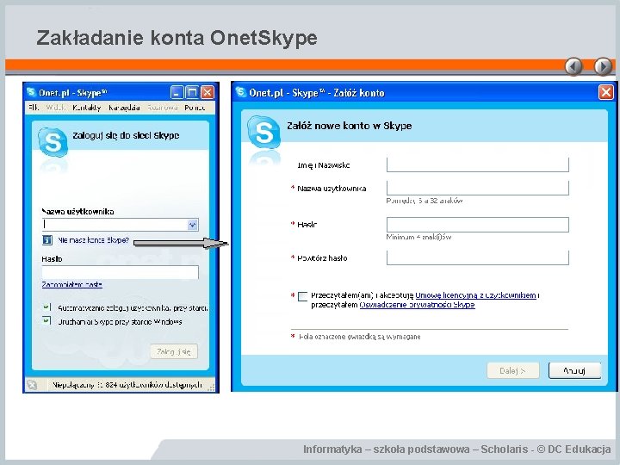This screenshot has width=620, height=465.
Task: Go to the previous slide with left arrow
Action: (573, 66)
